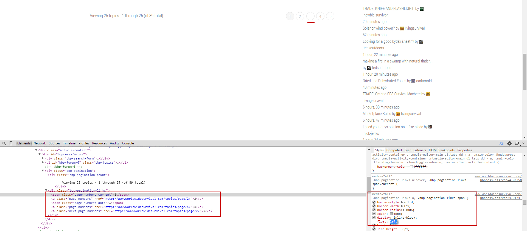Show the drawer console icon
Screen dimensions: 527x231
501,143
